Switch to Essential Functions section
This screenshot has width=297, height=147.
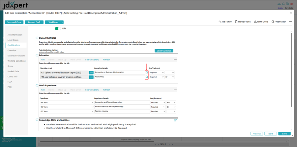coord(16,56)
